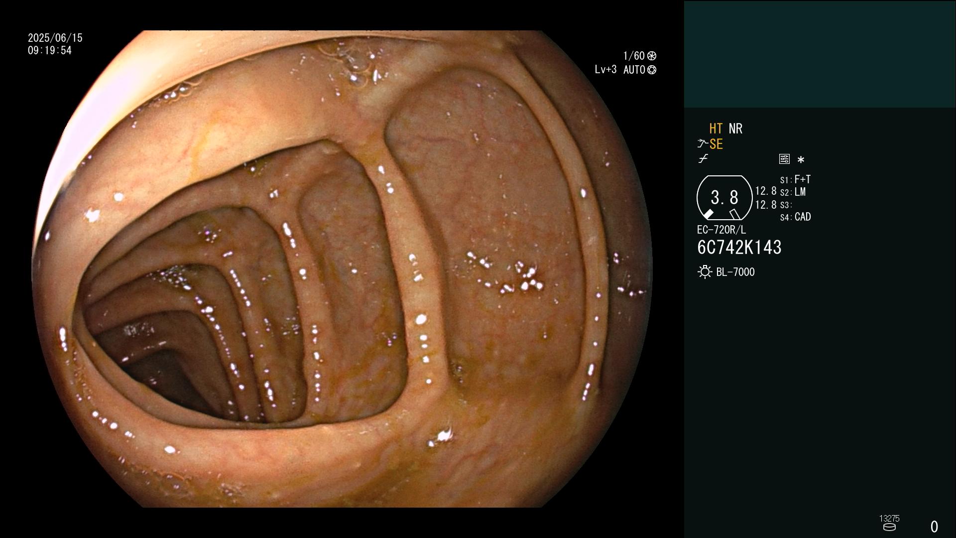Click the endoscopic live image view

342,269
